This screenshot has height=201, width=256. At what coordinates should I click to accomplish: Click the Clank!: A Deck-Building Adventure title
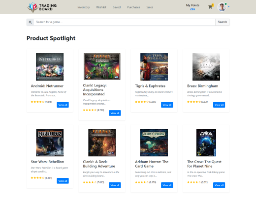point(99,164)
